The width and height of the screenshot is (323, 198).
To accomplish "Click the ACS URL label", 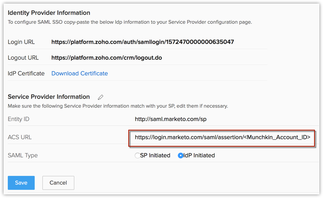I will [19, 137].
